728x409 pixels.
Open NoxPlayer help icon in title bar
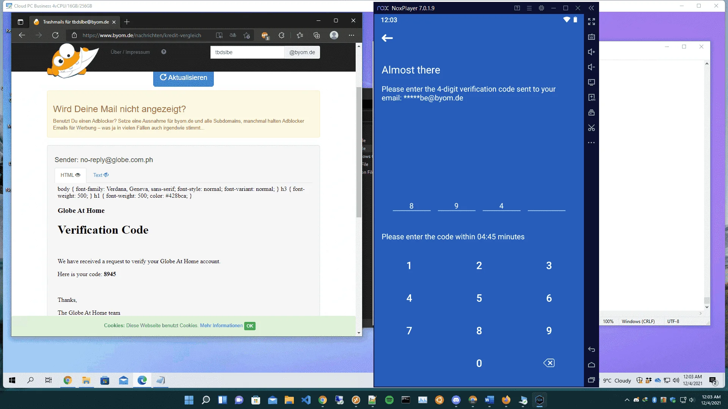[x=517, y=8]
